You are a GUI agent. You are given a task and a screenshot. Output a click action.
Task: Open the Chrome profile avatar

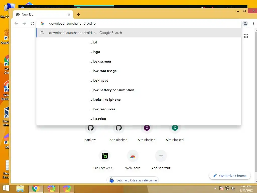coord(245,23)
